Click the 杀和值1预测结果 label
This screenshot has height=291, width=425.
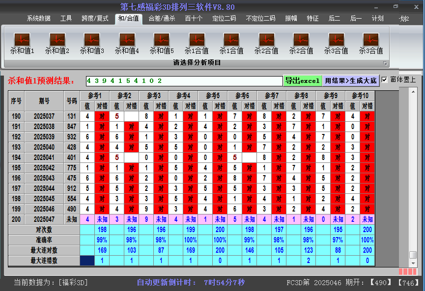coord(41,80)
